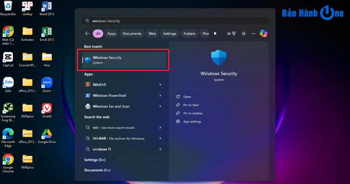Image resolution: width=350 pixels, height=184 pixels.
Task: Open the Windows Security best match result
Action: click(x=124, y=60)
